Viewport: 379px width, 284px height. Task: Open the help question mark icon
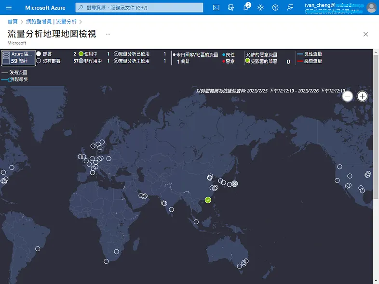click(x=275, y=8)
